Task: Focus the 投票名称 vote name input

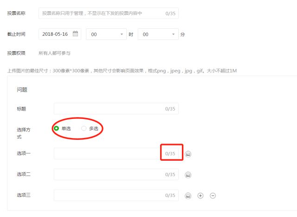Action: click(109, 13)
